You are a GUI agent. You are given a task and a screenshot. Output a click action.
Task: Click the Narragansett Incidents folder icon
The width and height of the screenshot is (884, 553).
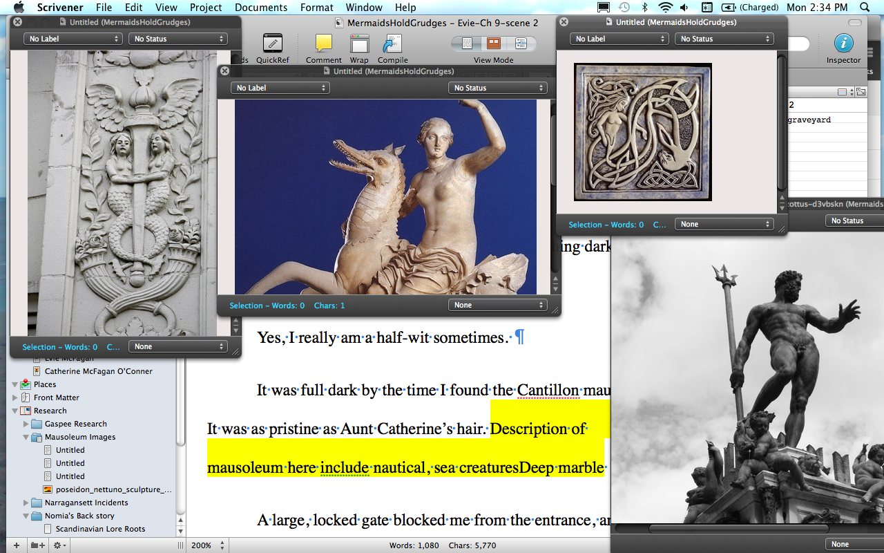(x=37, y=503)
